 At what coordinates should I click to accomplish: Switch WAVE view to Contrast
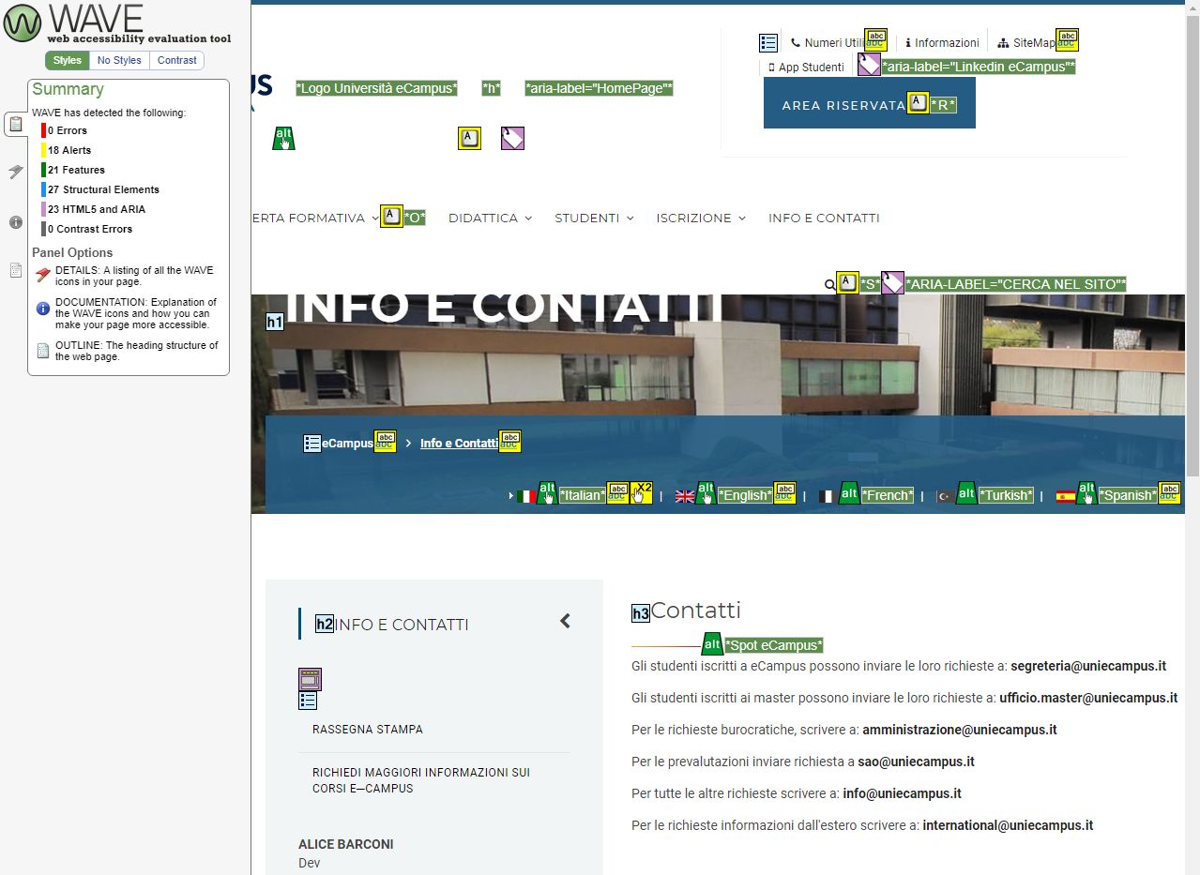click(x=177, y=60)
